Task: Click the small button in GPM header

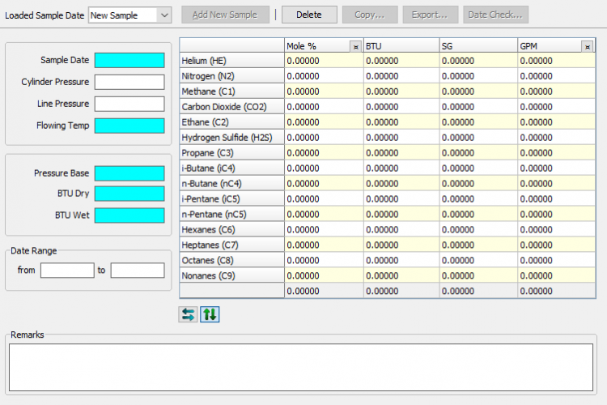Action: pyautogui.click(x=587, y=47)
